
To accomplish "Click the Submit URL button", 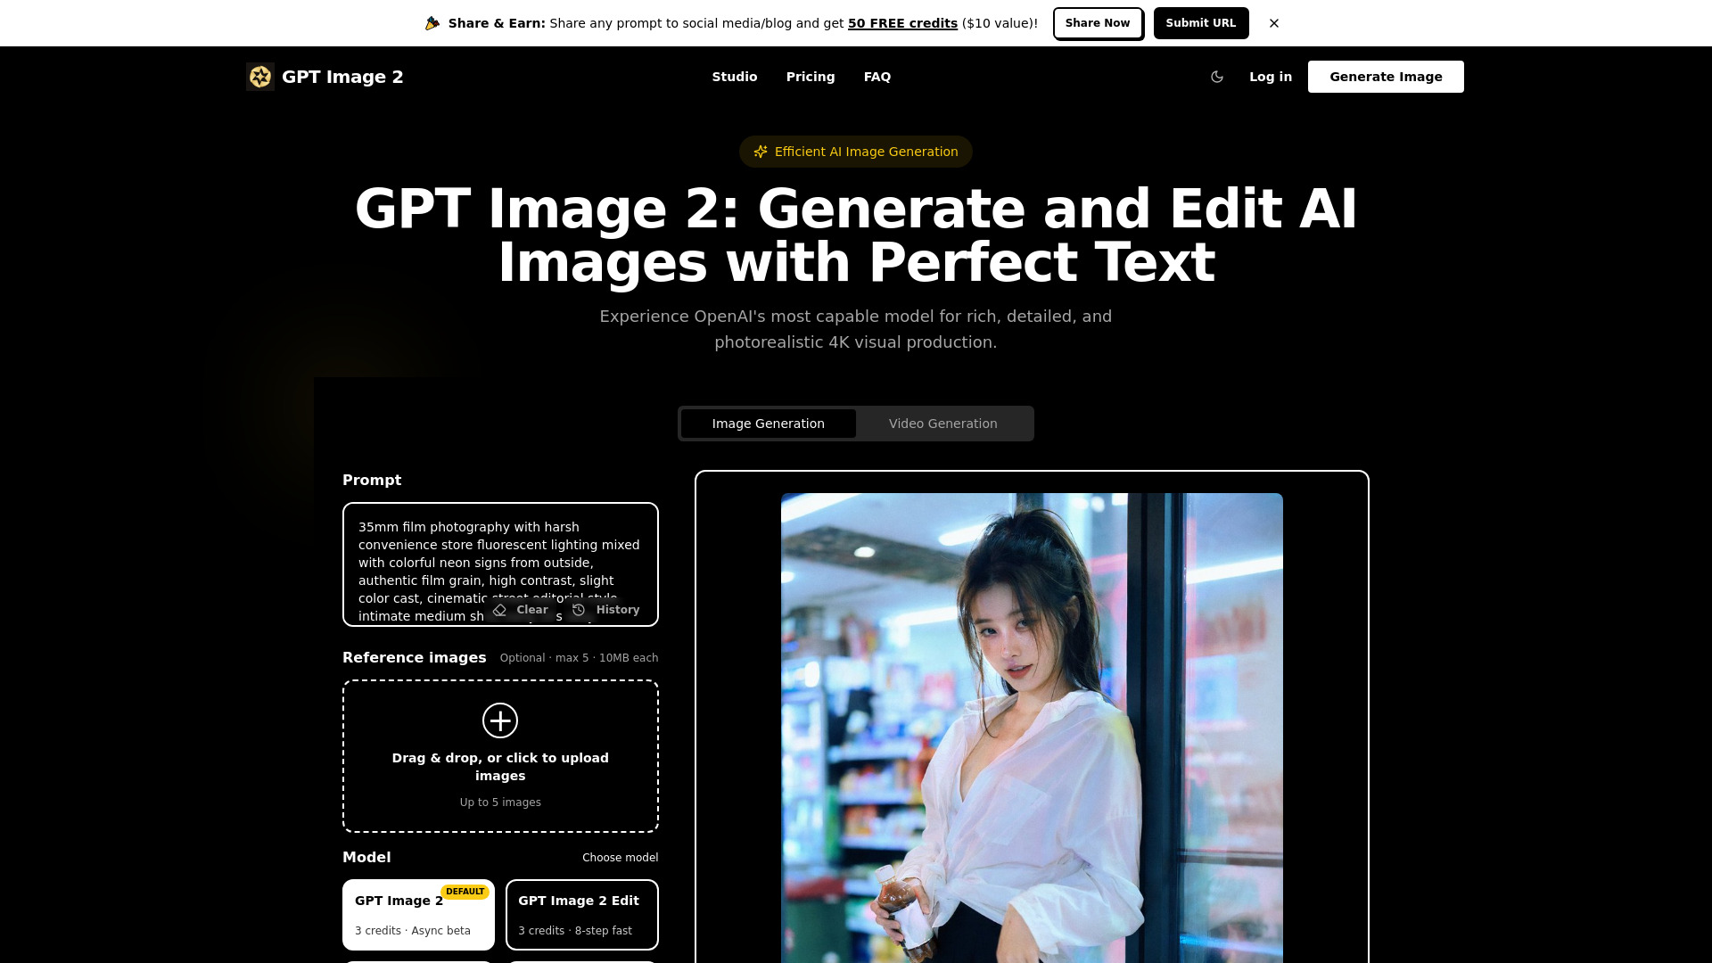I will (x=1201, y=23).
